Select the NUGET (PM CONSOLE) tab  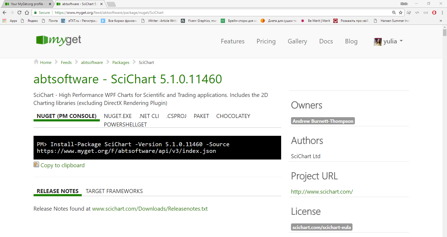coord(67,116)
